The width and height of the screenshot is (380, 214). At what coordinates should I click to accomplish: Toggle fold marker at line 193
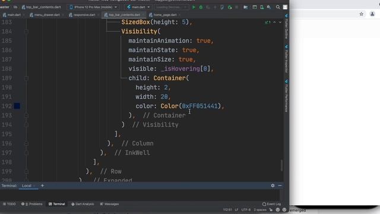coord(26,115)
